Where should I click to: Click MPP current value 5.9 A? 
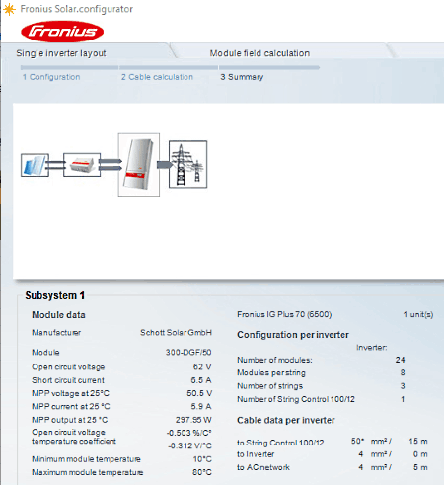coord(201,406)
